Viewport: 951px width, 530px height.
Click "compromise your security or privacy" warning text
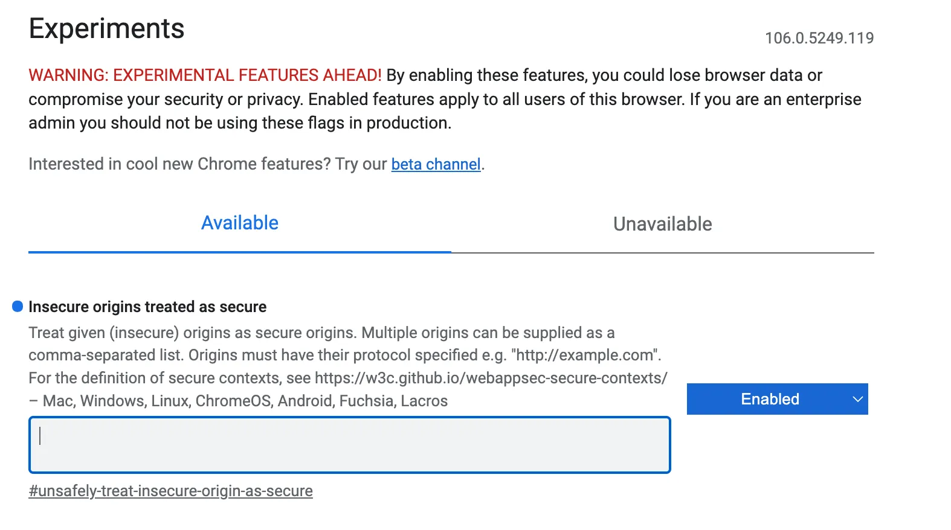click(x=165, y=99)
